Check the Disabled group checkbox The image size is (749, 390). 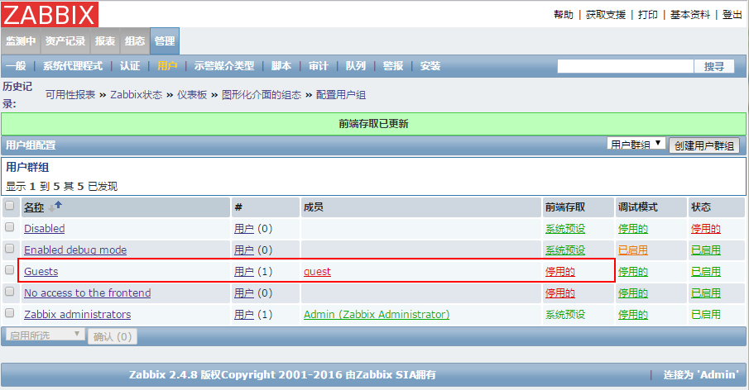[x=10, y=227]
